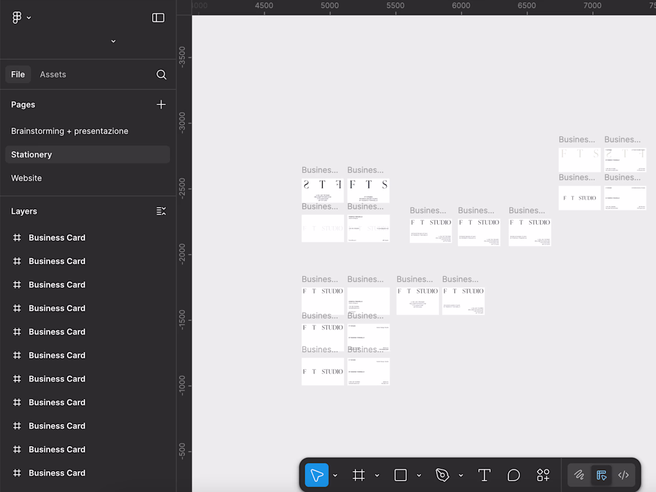656x492 pixels.
Task: Select the Pen tool
Action: 443,475
